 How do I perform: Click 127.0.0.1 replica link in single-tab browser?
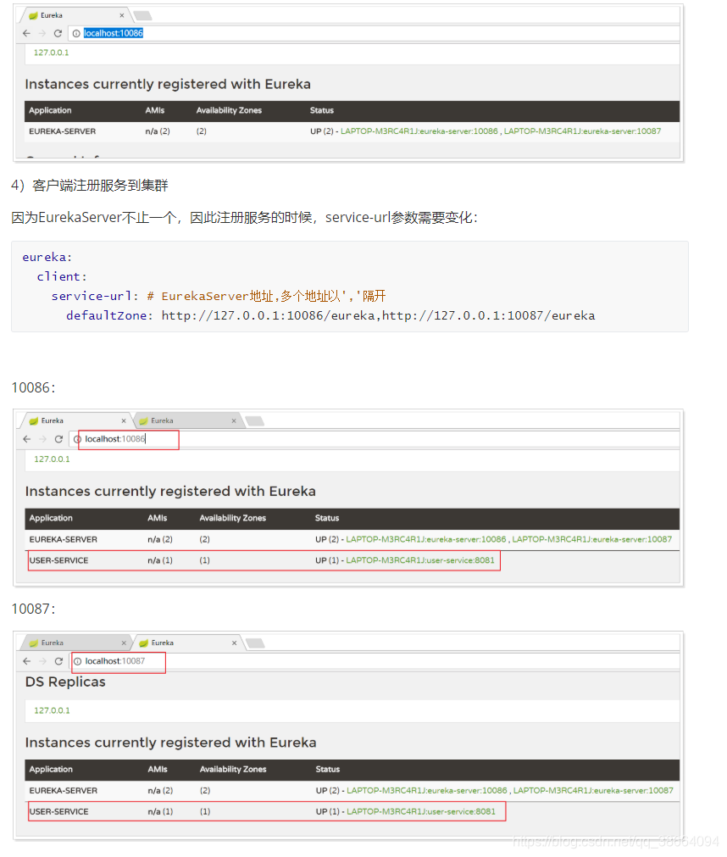click(52, 53)
